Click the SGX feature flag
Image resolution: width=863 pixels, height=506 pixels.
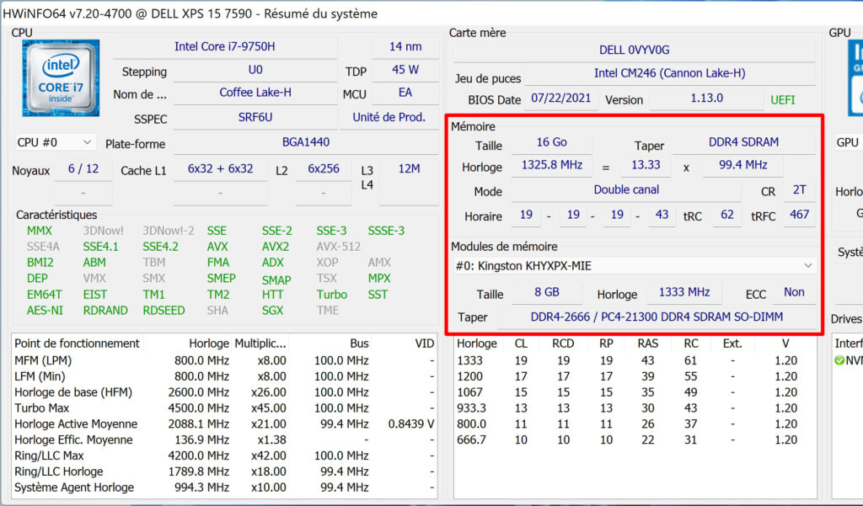tap(272, 311)
